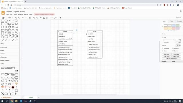Viewport: 183px width, 103px height.
Task: Expand the Entity Relation section
Action: tap(5, 60)
